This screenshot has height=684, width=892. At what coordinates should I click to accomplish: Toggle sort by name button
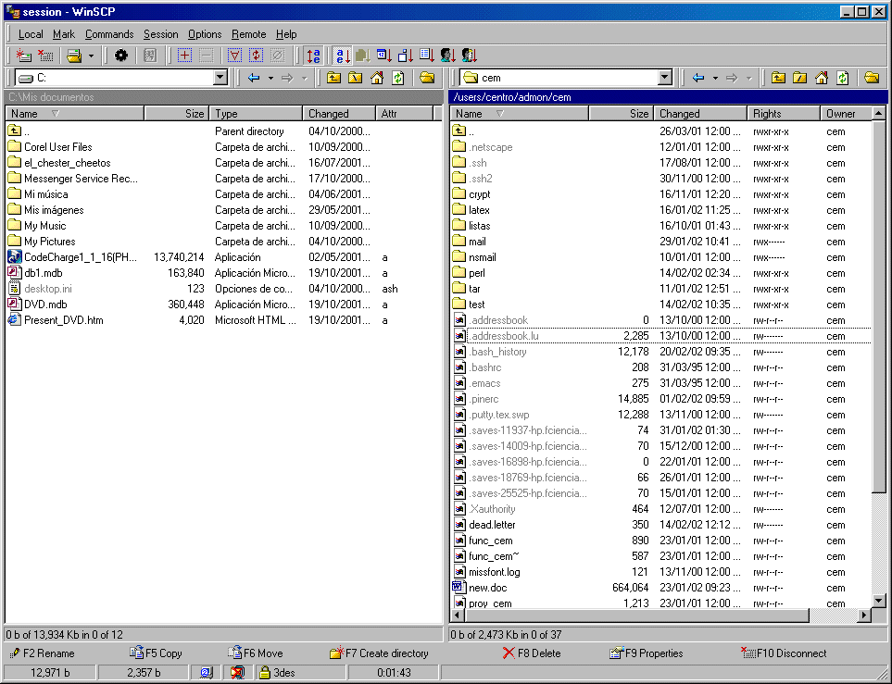click(343, 56)
